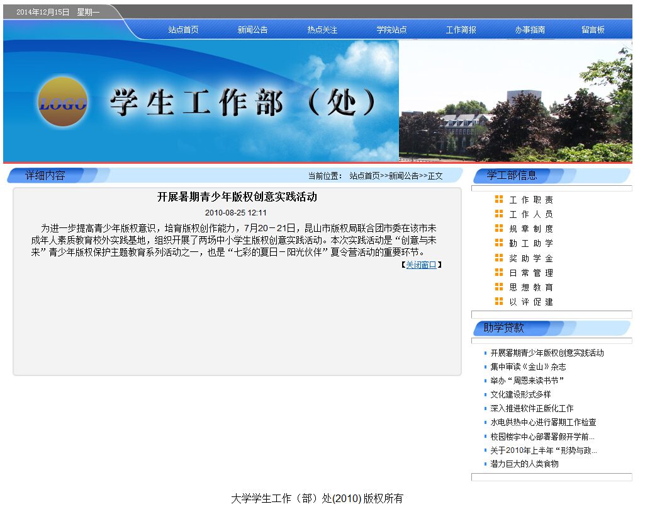The width and height of the screenshot is (645, 509).
Task: Open the 思想教育 sidebar entry
Action: (x=531, y=287)
